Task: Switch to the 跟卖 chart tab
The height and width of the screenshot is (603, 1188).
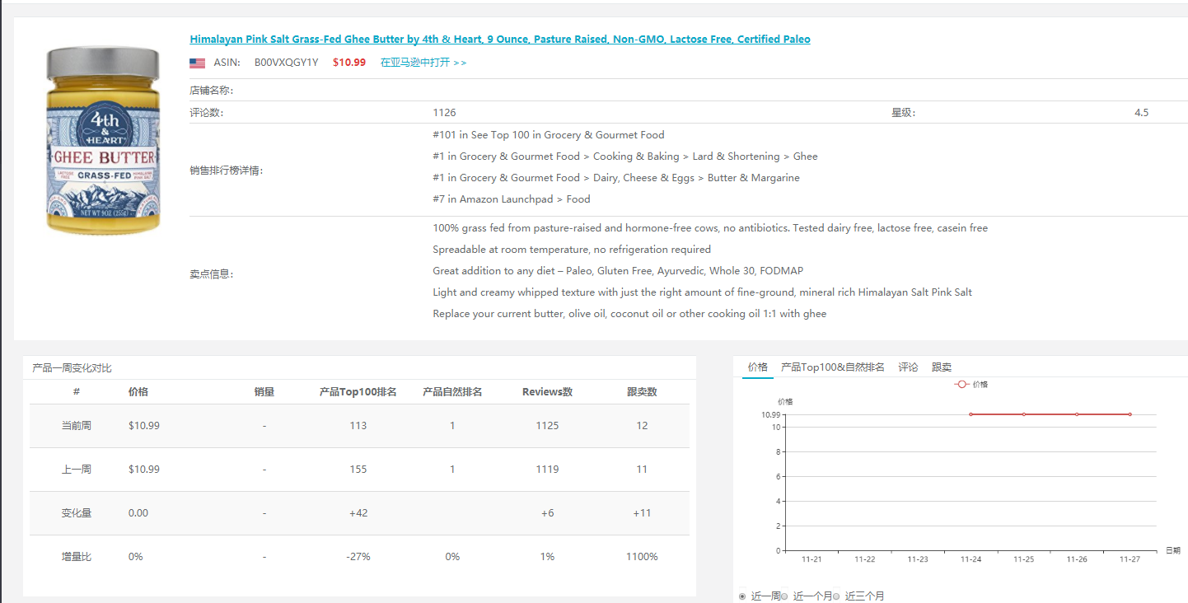Action: 942,367
